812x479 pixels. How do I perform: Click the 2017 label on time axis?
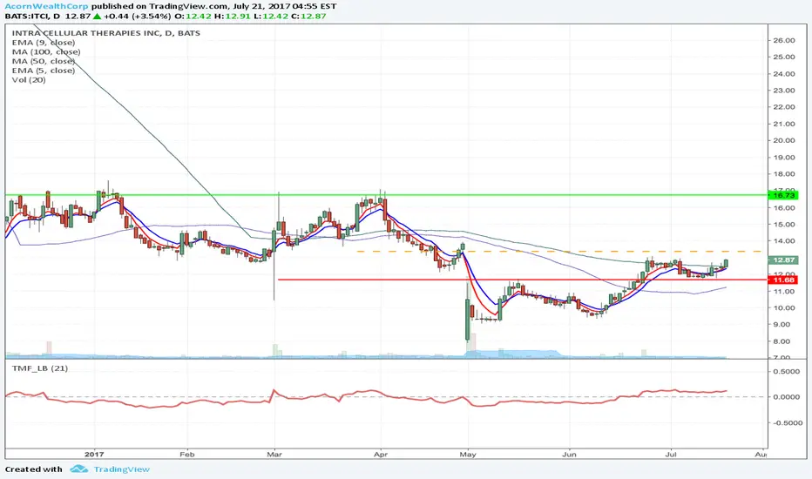(94, 454)
